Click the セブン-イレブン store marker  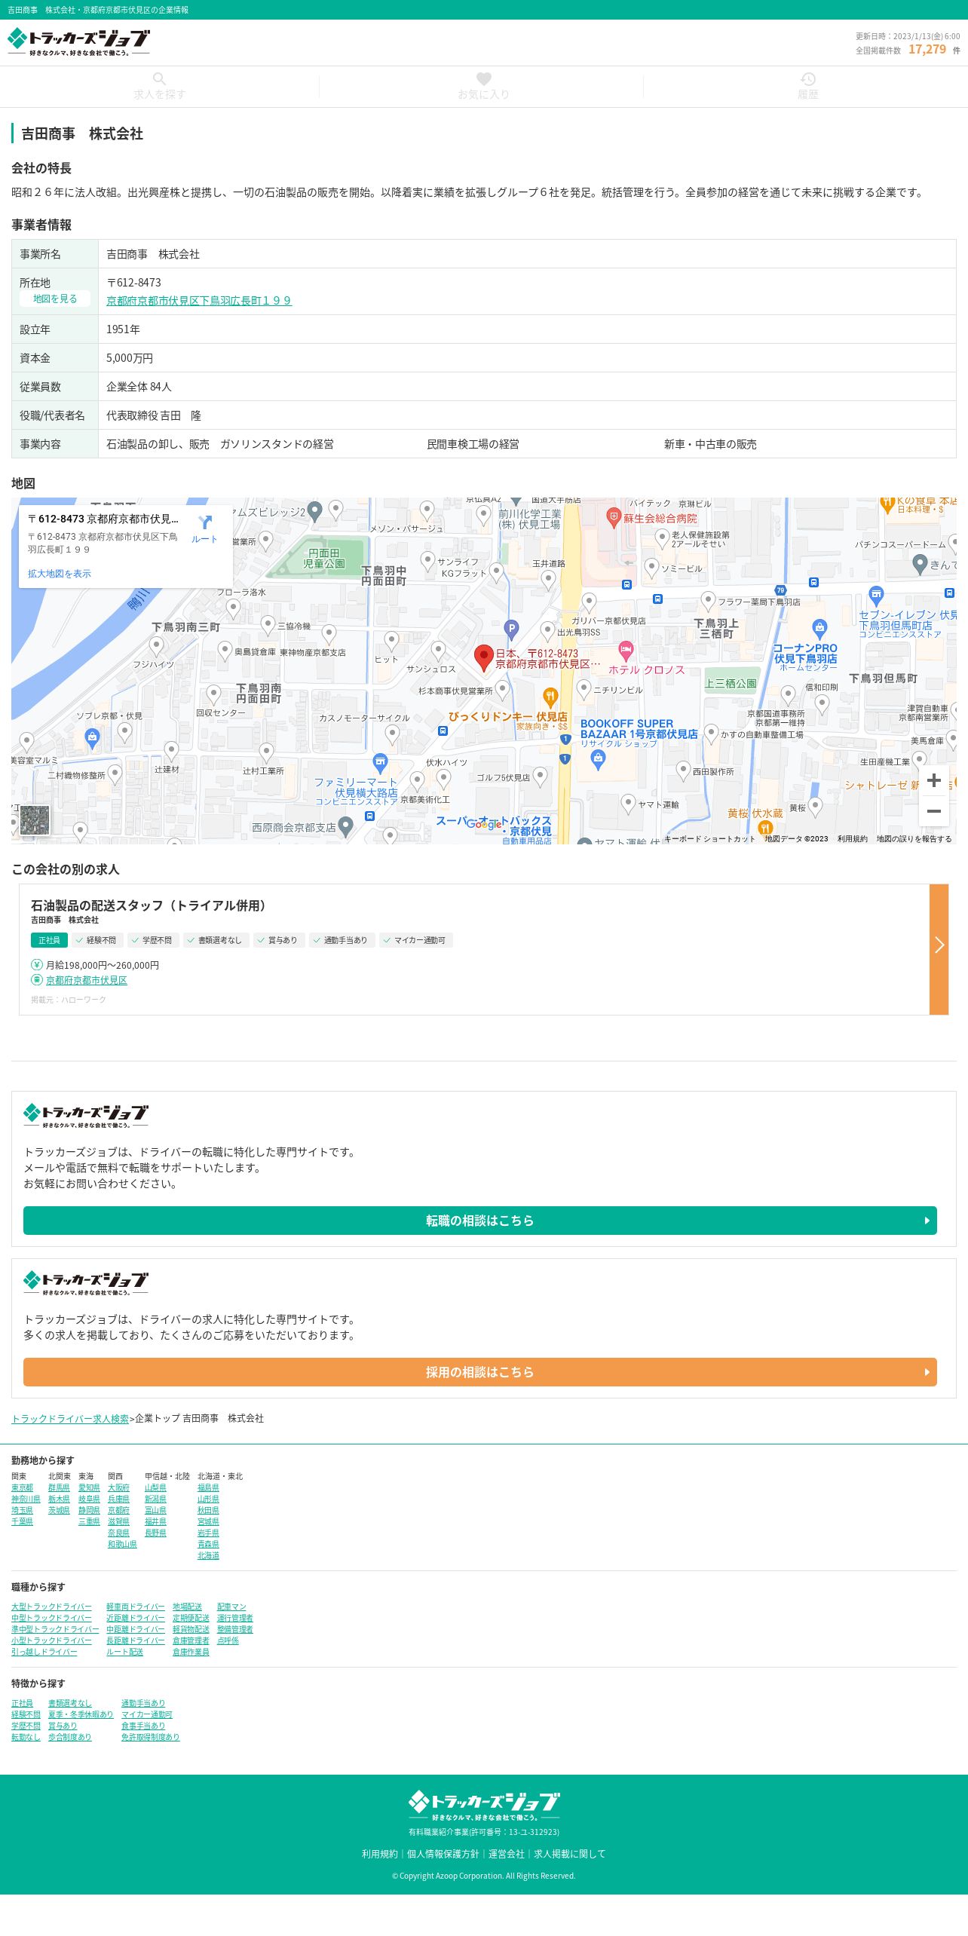pos(875,596)
